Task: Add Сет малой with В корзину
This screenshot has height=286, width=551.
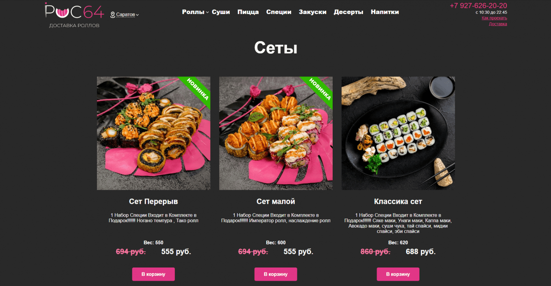Action: [x=275, y=274]
